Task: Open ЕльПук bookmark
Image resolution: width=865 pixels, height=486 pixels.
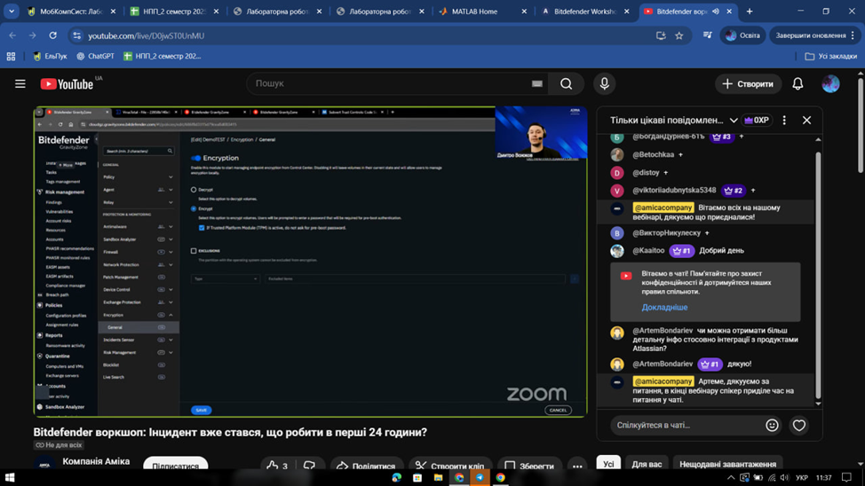Action: click(x=50, y=56)
